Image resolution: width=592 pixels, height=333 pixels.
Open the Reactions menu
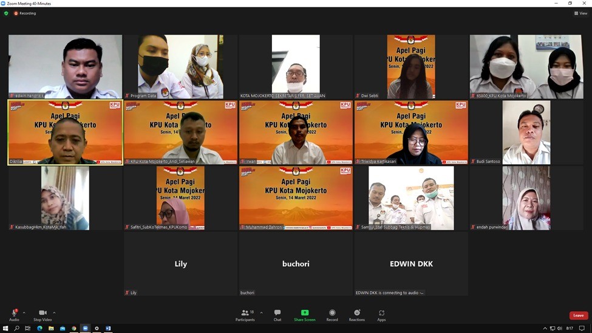click(357, 313)
